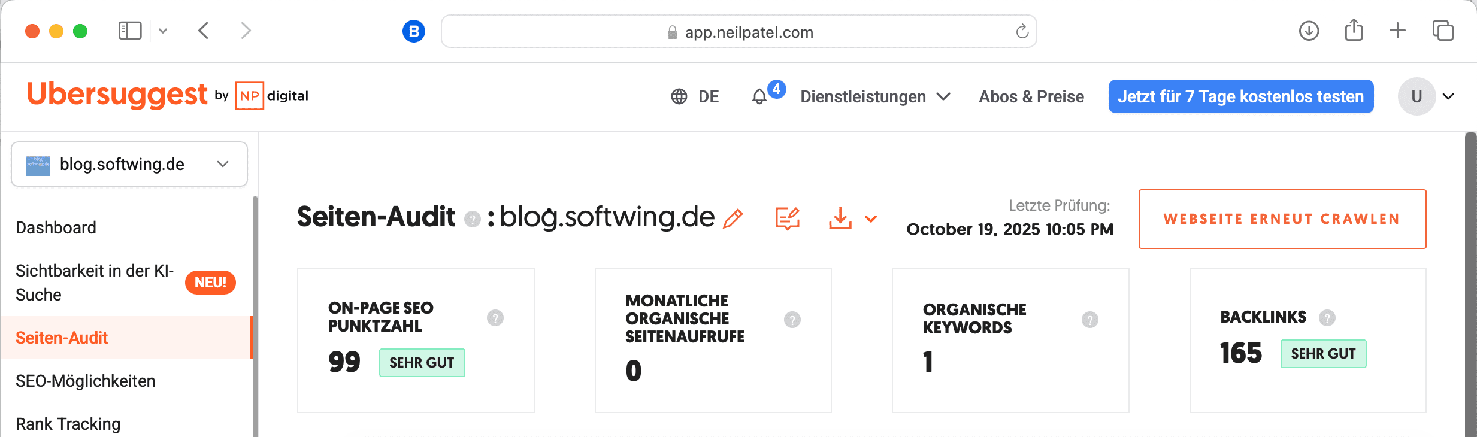Screen dimensions: 1477x437
Task: Click the globe language icon
Action: click(679, 97)
